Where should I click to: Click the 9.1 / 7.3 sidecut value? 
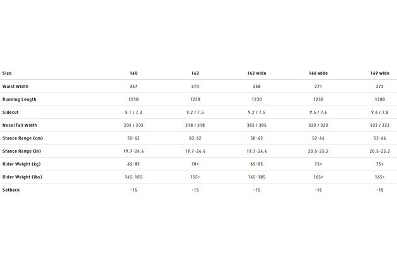pos(134,113)
